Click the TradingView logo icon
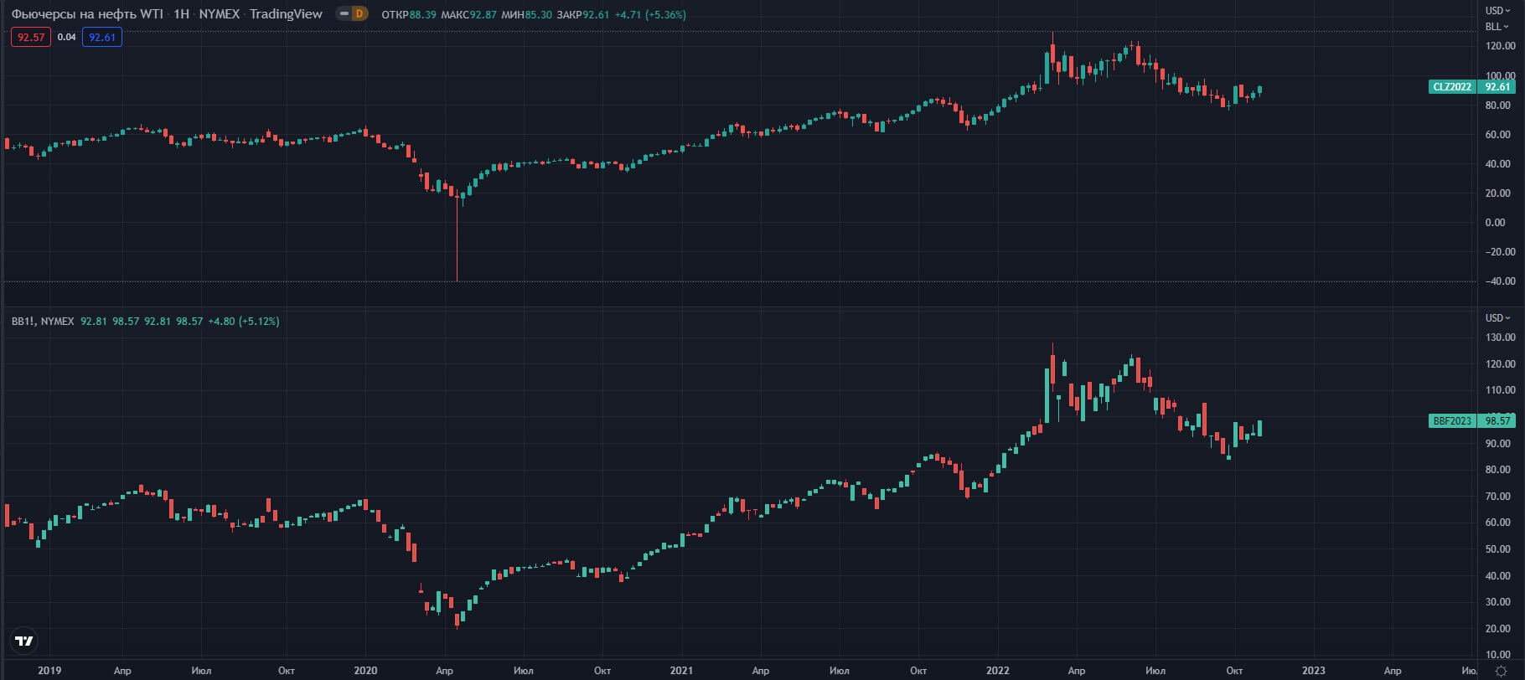Image resolution: width=1525 pixels, height=680 pixels. point(25,641)
